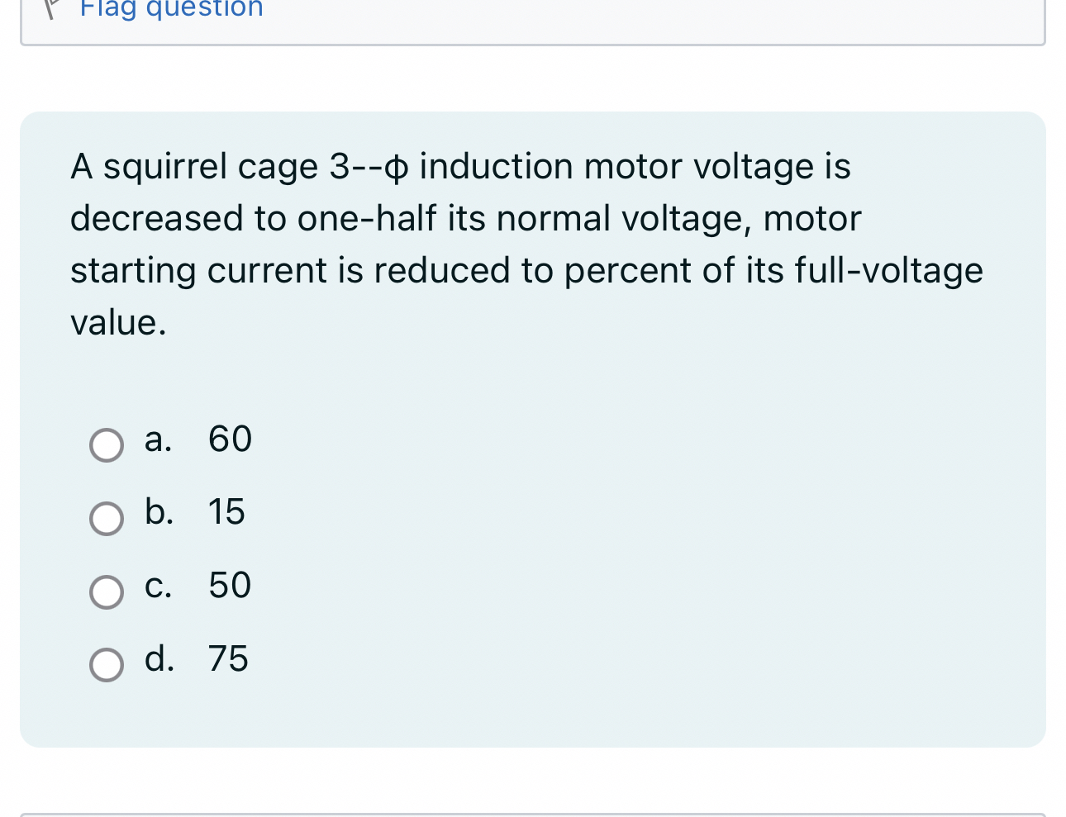Select radio button for option a
This screenshot has height=817, width=1066.
[106, 445]
